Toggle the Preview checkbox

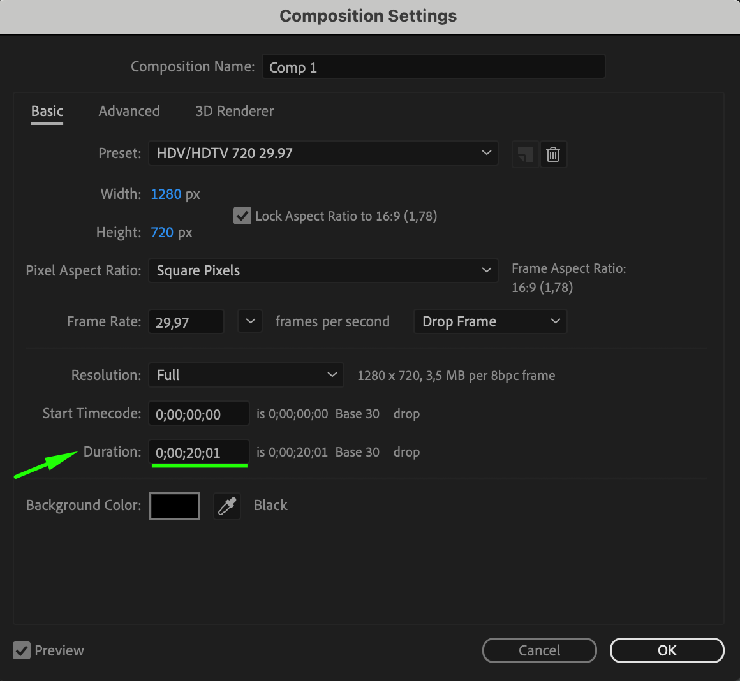click(x=22, y=650)
